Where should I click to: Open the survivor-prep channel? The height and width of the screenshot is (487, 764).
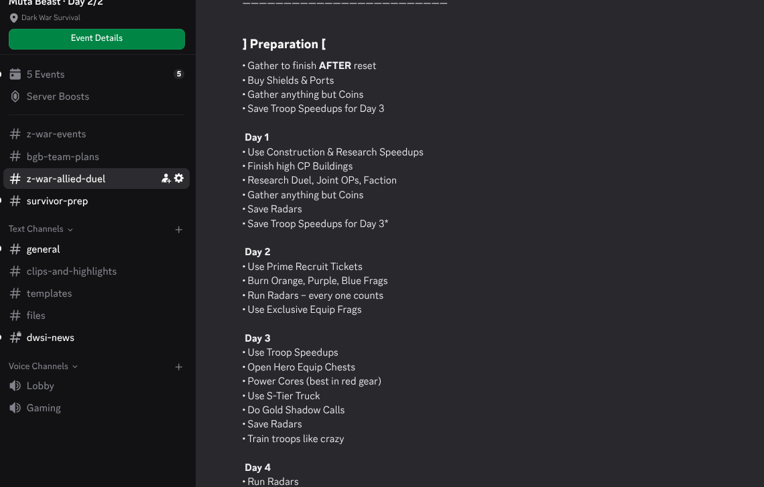pos(97,201)
